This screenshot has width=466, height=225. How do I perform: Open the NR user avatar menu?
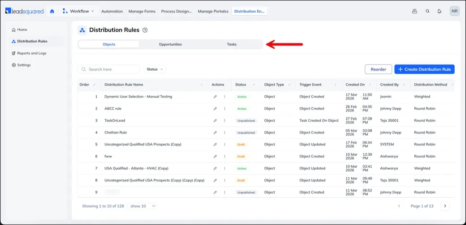(454, 11)
